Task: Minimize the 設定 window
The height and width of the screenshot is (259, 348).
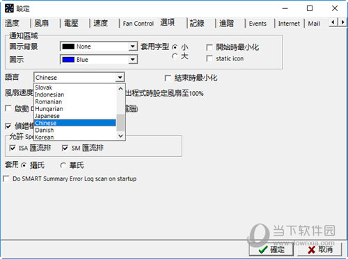Action: click(x=285, y=8)
